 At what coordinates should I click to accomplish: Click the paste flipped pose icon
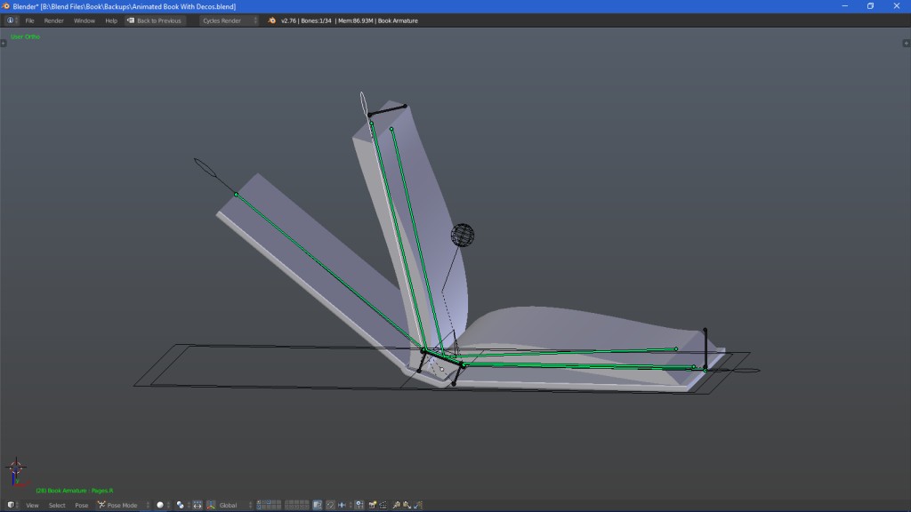(417, 505)
